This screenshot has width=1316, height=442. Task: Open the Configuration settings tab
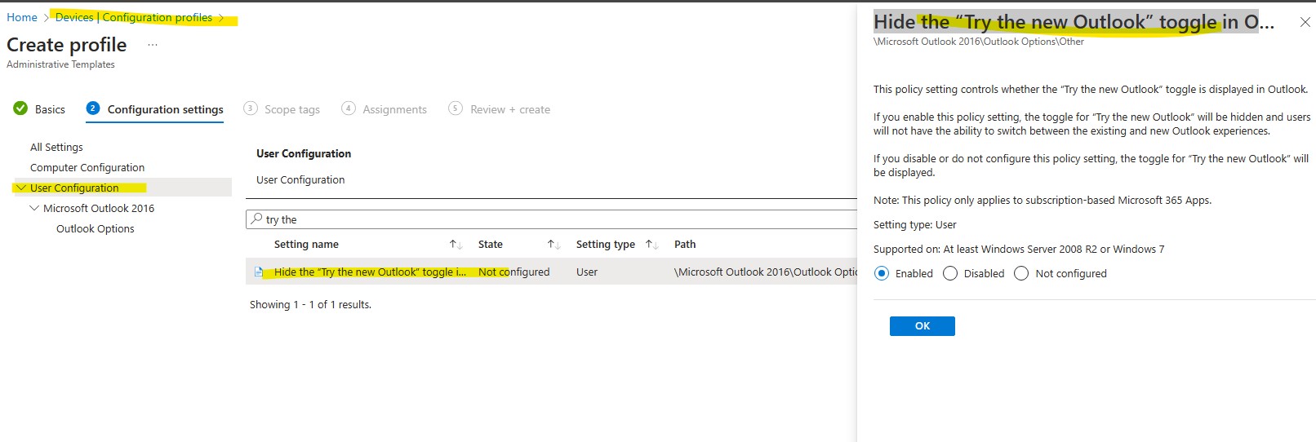pyautogui.click(x=165, y=109)
